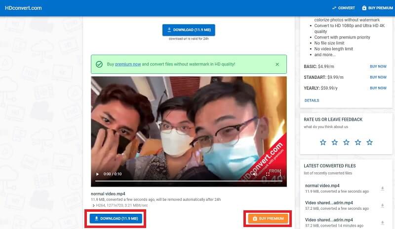Click BUY NOW for the STANDART plan
The width and height of the screenshot is (395, 229).
tap(378, 77)
